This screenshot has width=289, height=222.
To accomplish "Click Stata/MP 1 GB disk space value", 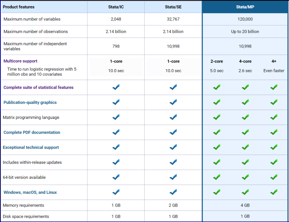I will click(245, 216).
